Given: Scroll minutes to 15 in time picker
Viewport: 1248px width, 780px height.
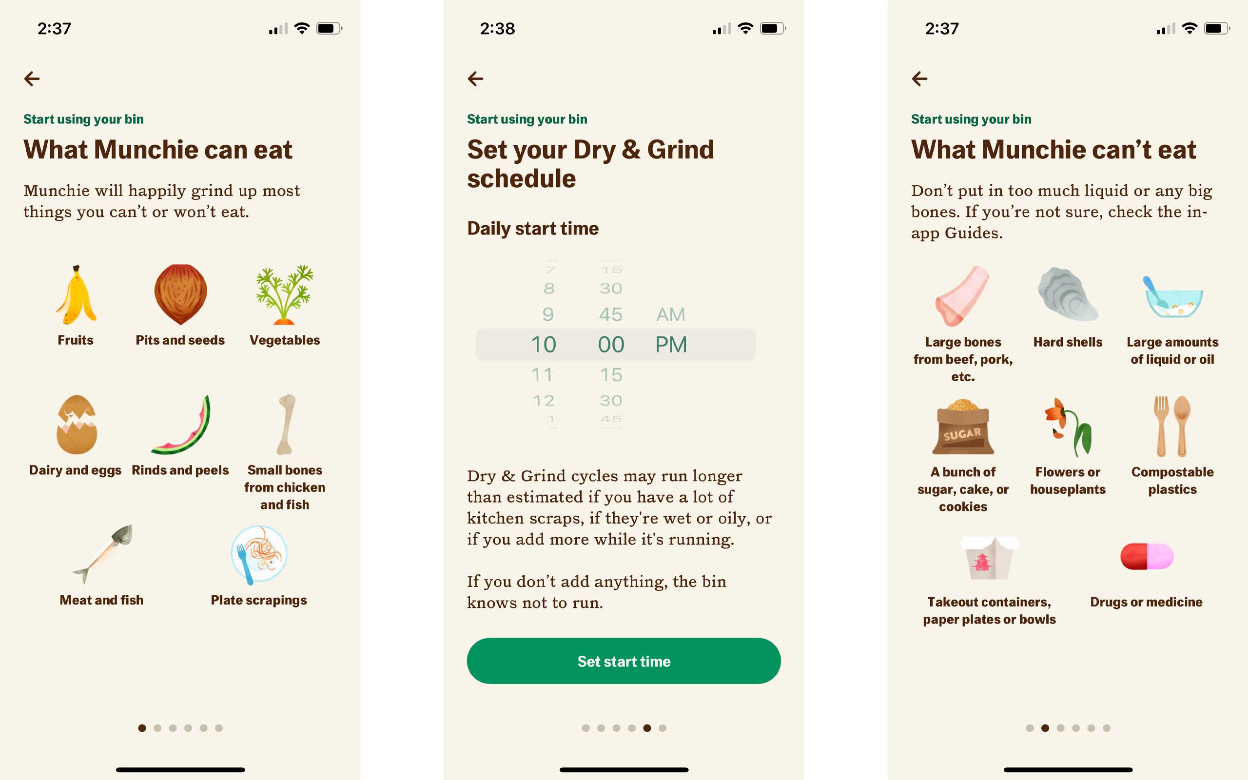Looking at the screenshot, I should pyautogui.click(x=611, y=375).
